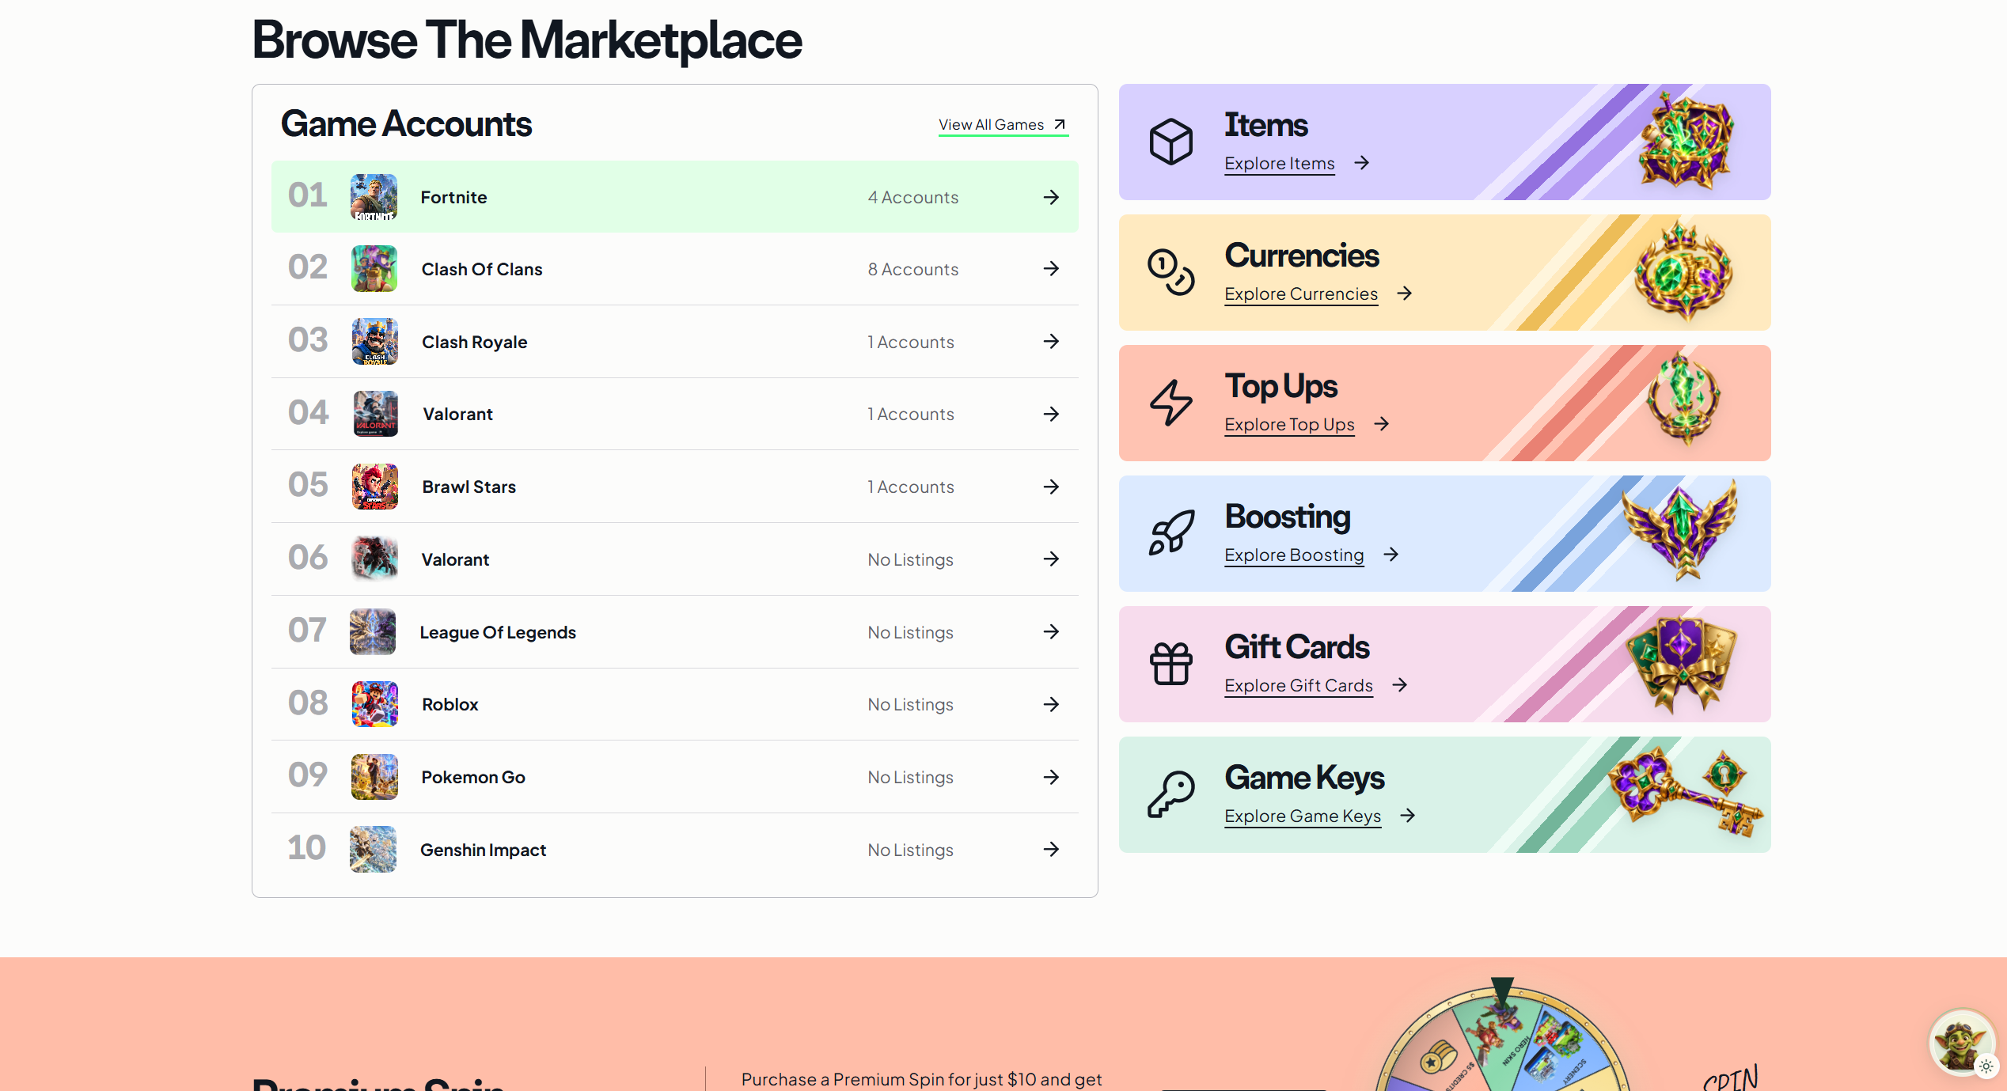Viewport: 2007px width, 1091px height.
Task: Select the Pokemon Go thumbnail
Action: pyautogui.click(x=374, y=777)
